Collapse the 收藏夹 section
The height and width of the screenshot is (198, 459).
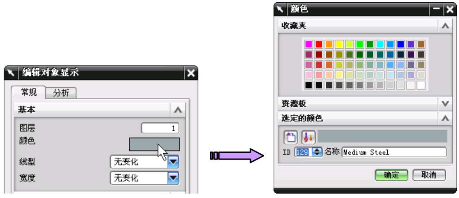tap(445, 26)
